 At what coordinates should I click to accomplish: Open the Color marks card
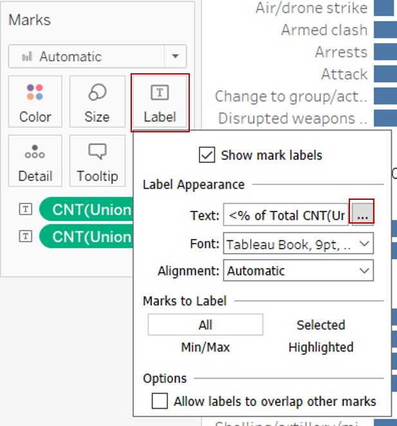pyautogui.click(x=35, y=102)
